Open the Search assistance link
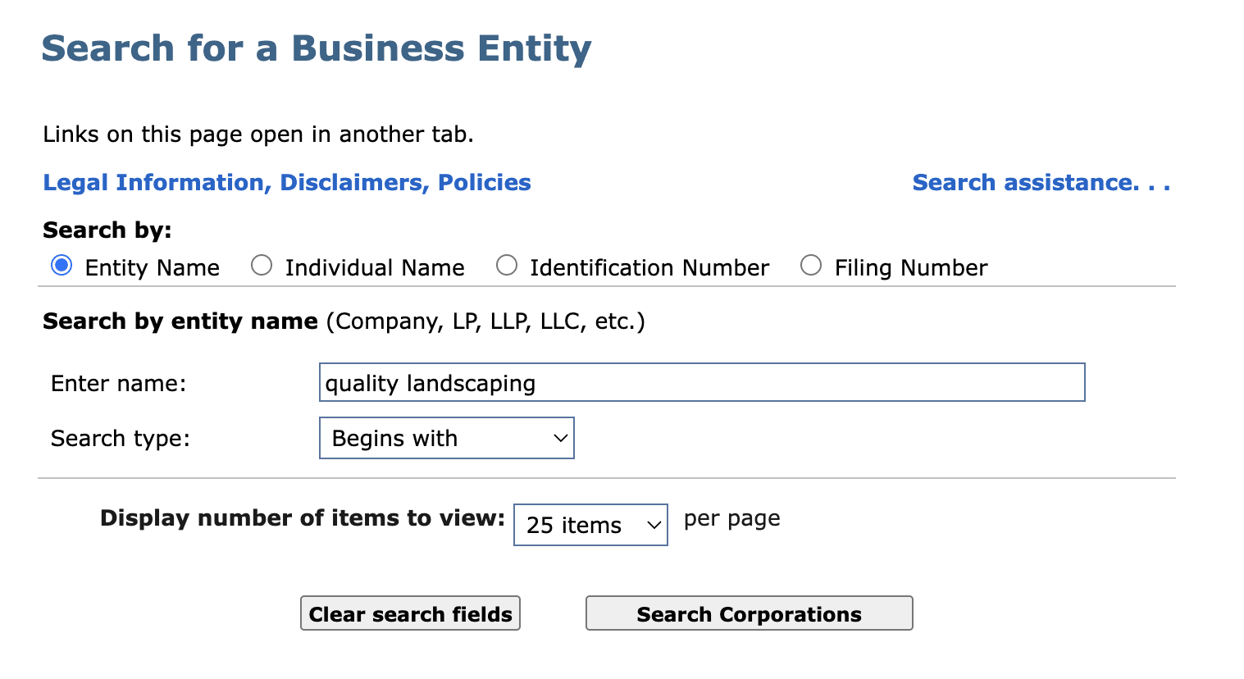The width and height of the screenshot is (1244, 679). coord(1041,182)
